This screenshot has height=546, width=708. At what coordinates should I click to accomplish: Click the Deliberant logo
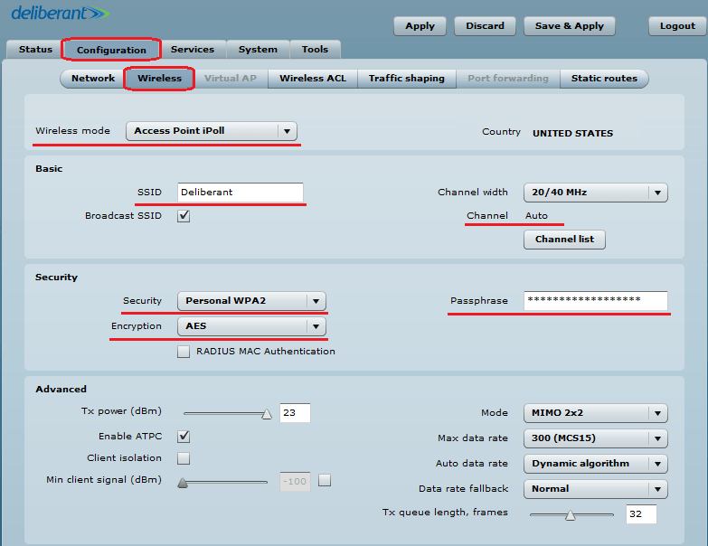(60, 13)
